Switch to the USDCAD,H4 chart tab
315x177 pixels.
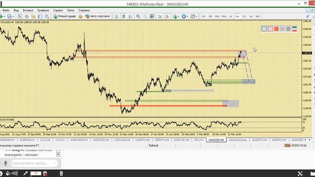(123, 140)
